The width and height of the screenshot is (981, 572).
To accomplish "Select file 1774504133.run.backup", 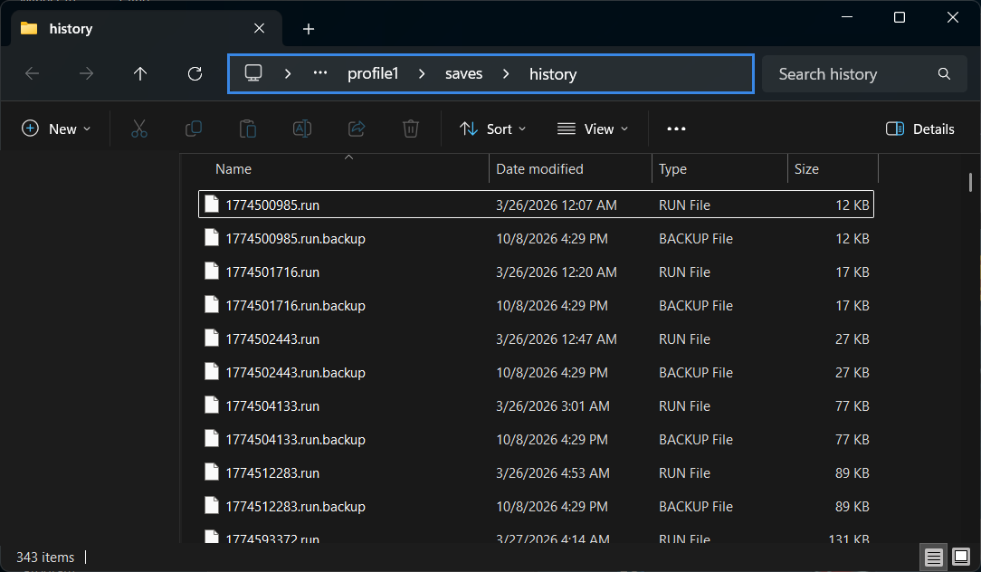I will point(536,439).
